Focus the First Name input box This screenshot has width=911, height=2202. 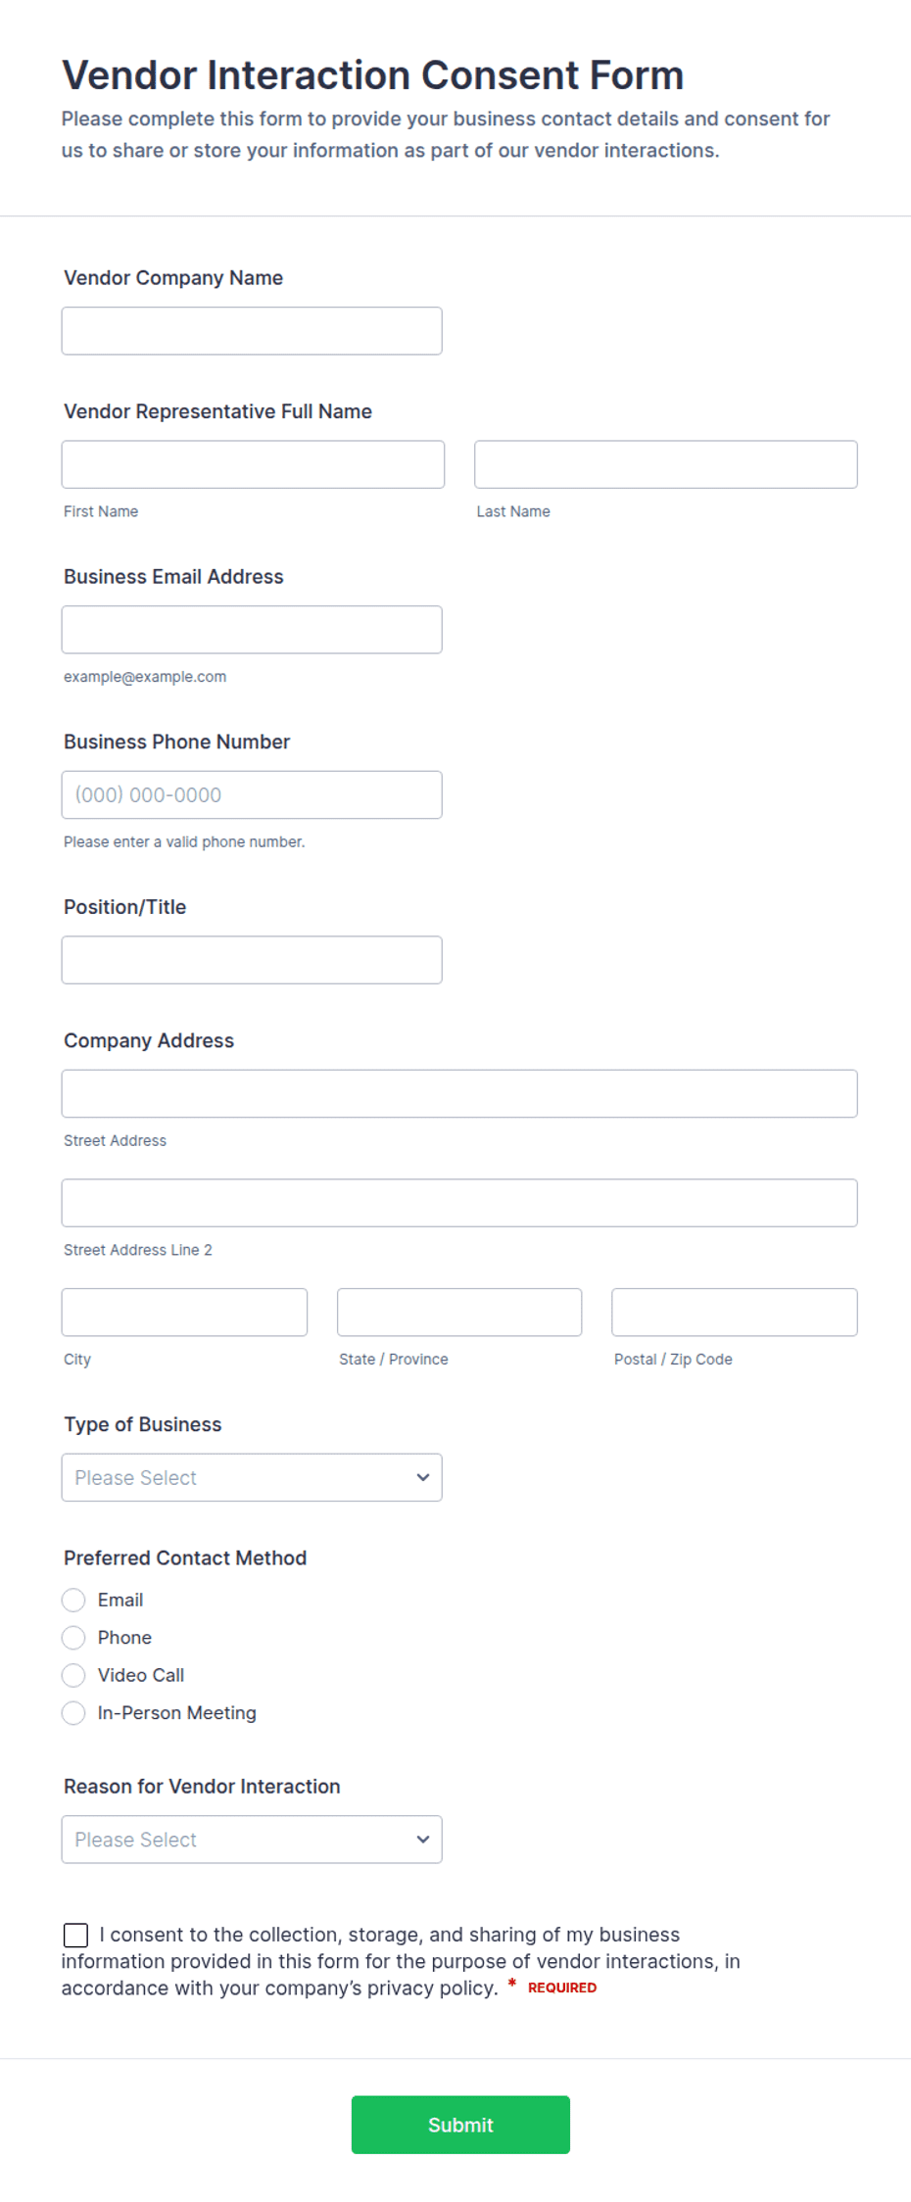[253, 464]
